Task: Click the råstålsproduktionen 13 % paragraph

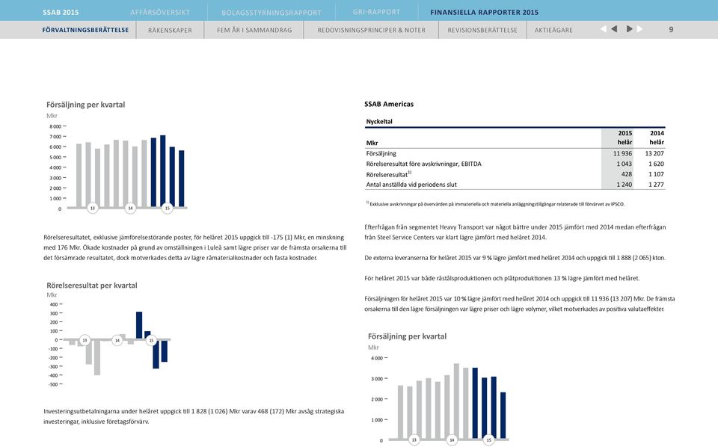Action: [502, 278]
